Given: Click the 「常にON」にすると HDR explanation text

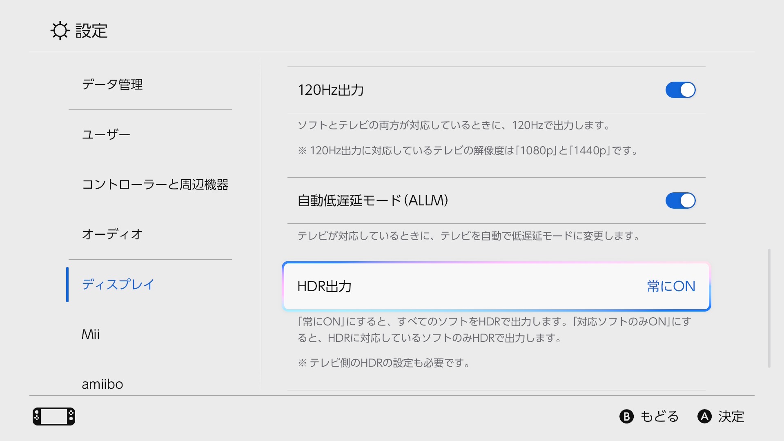Looking at the screenshot, I should tap(494, 330).
